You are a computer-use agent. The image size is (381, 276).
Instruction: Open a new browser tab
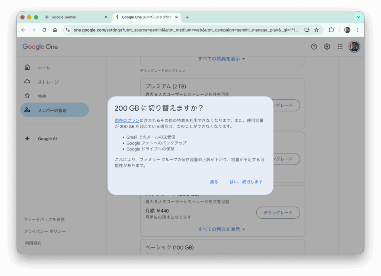tap(187, 17)
